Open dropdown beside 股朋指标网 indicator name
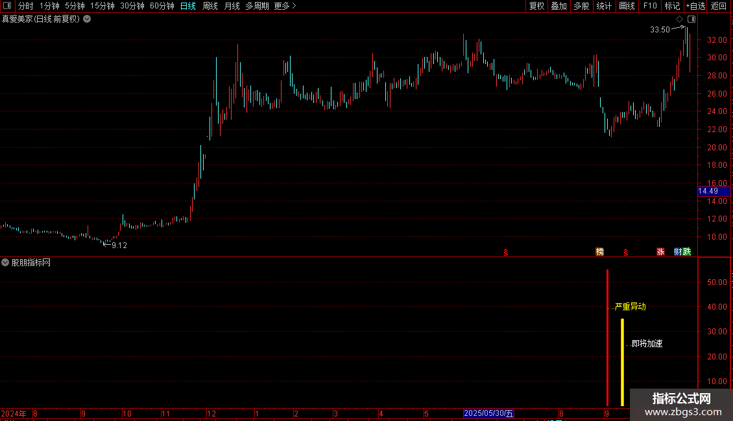This screenshot has height=421, width=733. [x=5, y=262]
